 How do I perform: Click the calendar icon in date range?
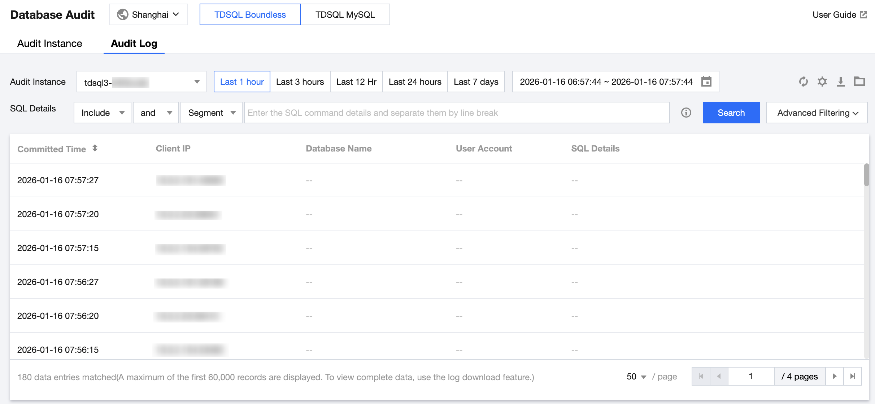point(706,82)
